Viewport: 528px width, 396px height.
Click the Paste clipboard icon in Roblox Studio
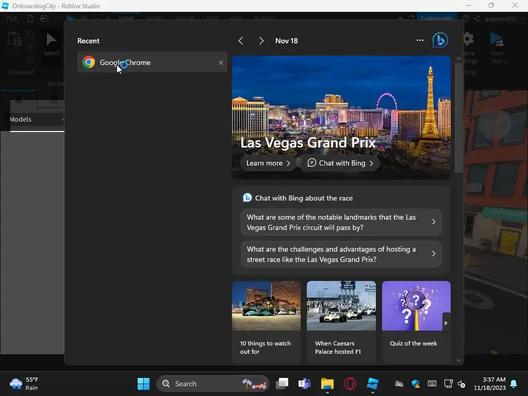point(14,40)
